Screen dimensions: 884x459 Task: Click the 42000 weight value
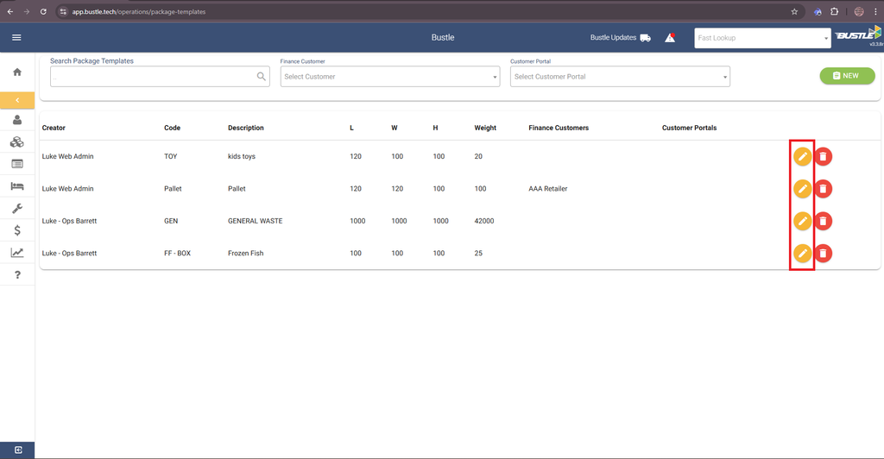pos(483,221)
